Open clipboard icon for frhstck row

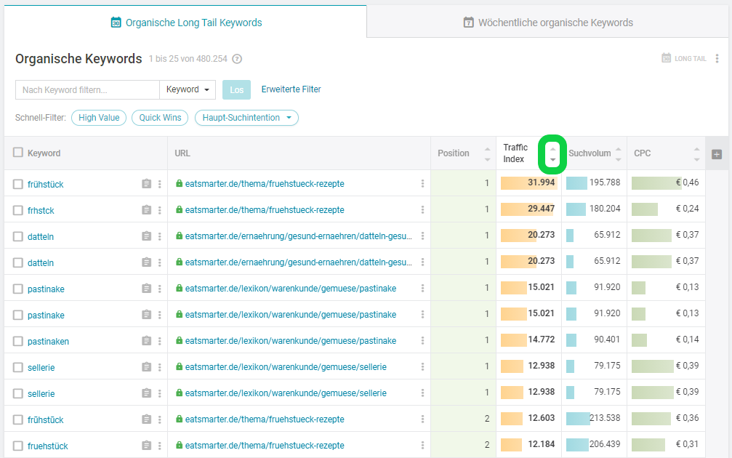point(147,210)
